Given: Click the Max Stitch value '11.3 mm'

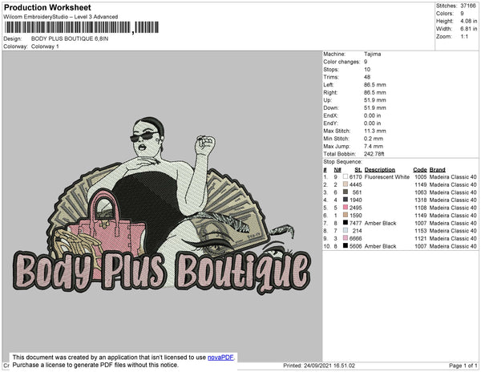Looking at the screenshot, I should pyautogui.click(x=375, y=131).
